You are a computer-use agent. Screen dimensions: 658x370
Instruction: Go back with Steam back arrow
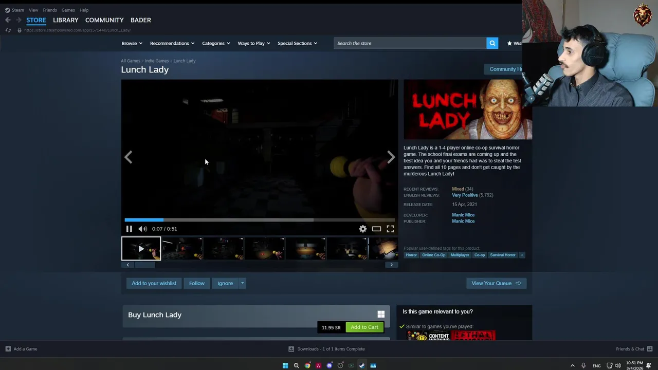[x=8, y=20]
